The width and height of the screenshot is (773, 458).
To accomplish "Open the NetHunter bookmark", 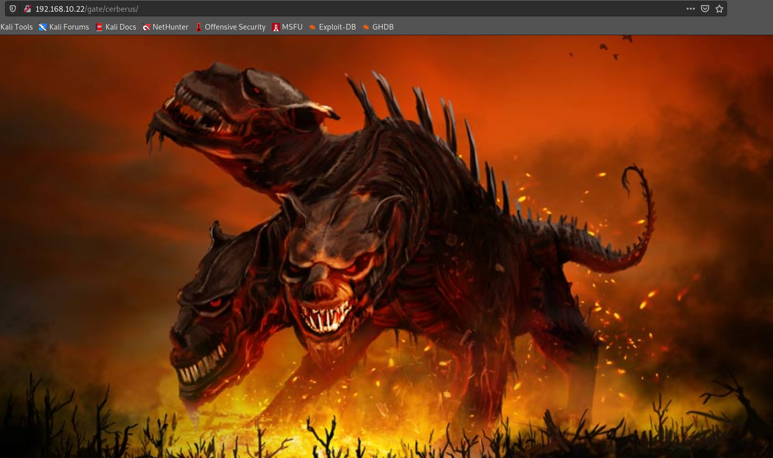I will click(166, 27).
